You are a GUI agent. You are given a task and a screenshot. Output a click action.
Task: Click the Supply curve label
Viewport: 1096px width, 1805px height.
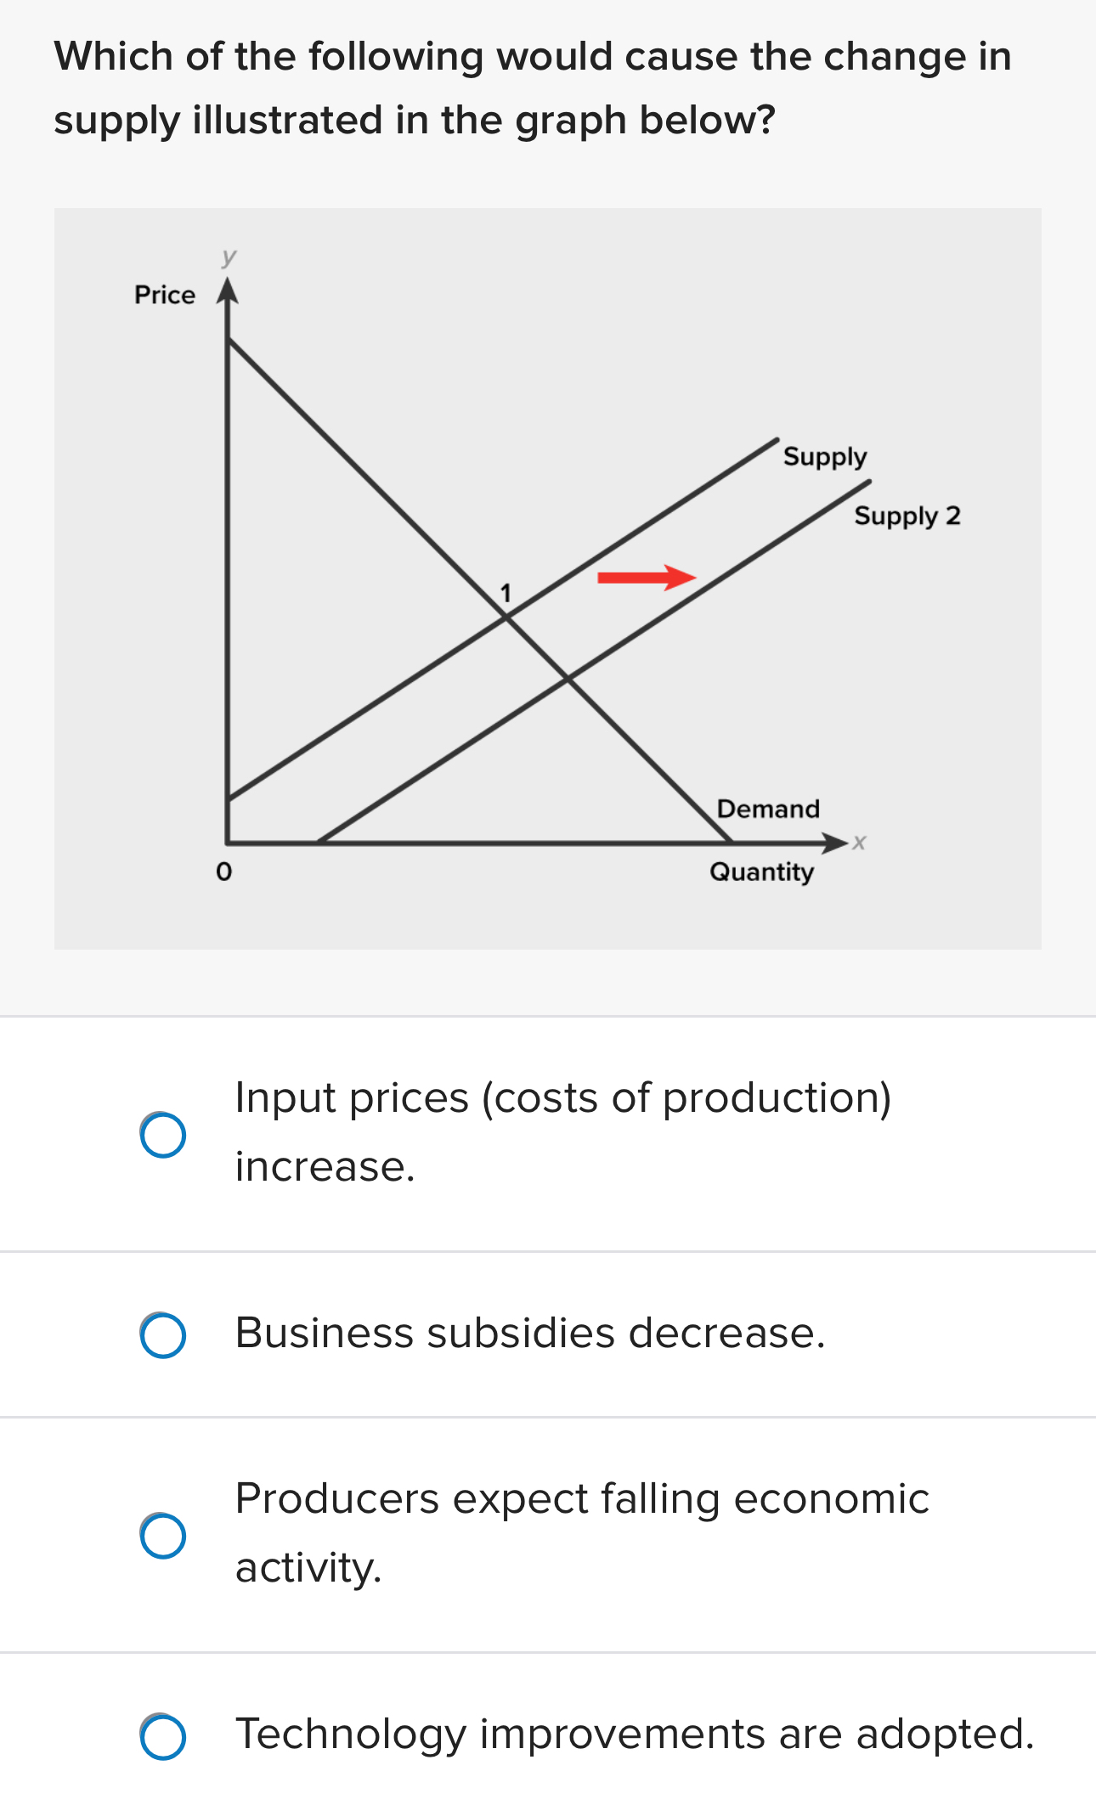pyautogui.click(x=823, y=456)
